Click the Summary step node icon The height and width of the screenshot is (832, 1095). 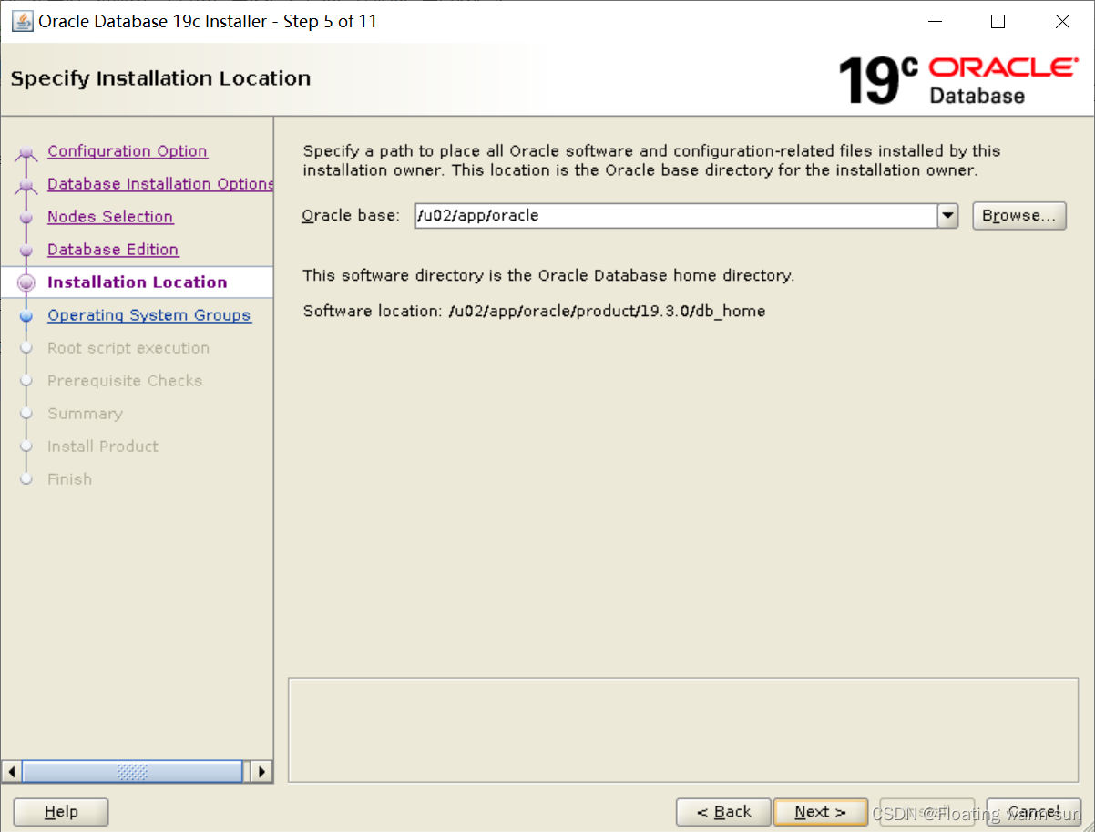click(x=27, y=413)
